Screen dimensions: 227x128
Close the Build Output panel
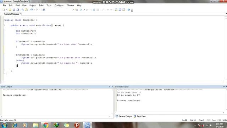[112, 86]
